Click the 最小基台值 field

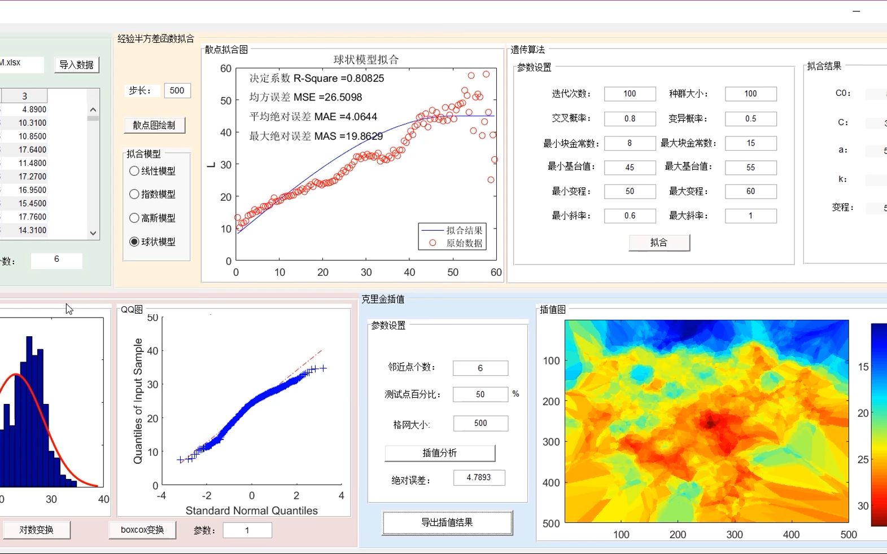pyautogui.click(x=630, y=168)
